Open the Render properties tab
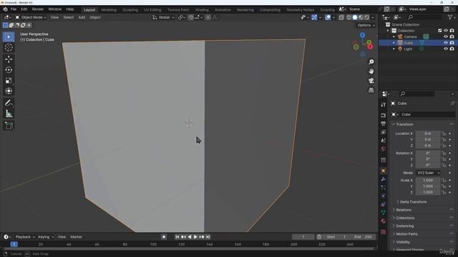This screenshot has height=257, width=458. click(384, 116)
